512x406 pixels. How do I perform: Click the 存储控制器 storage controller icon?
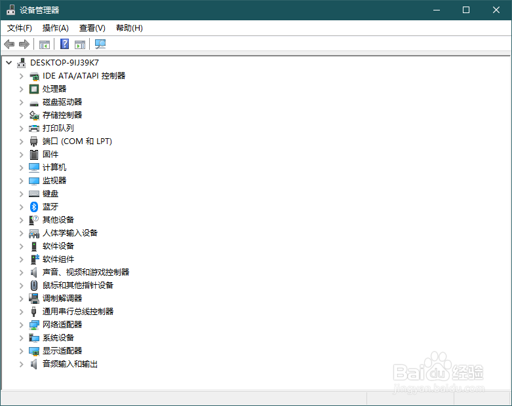pos(34,115)
